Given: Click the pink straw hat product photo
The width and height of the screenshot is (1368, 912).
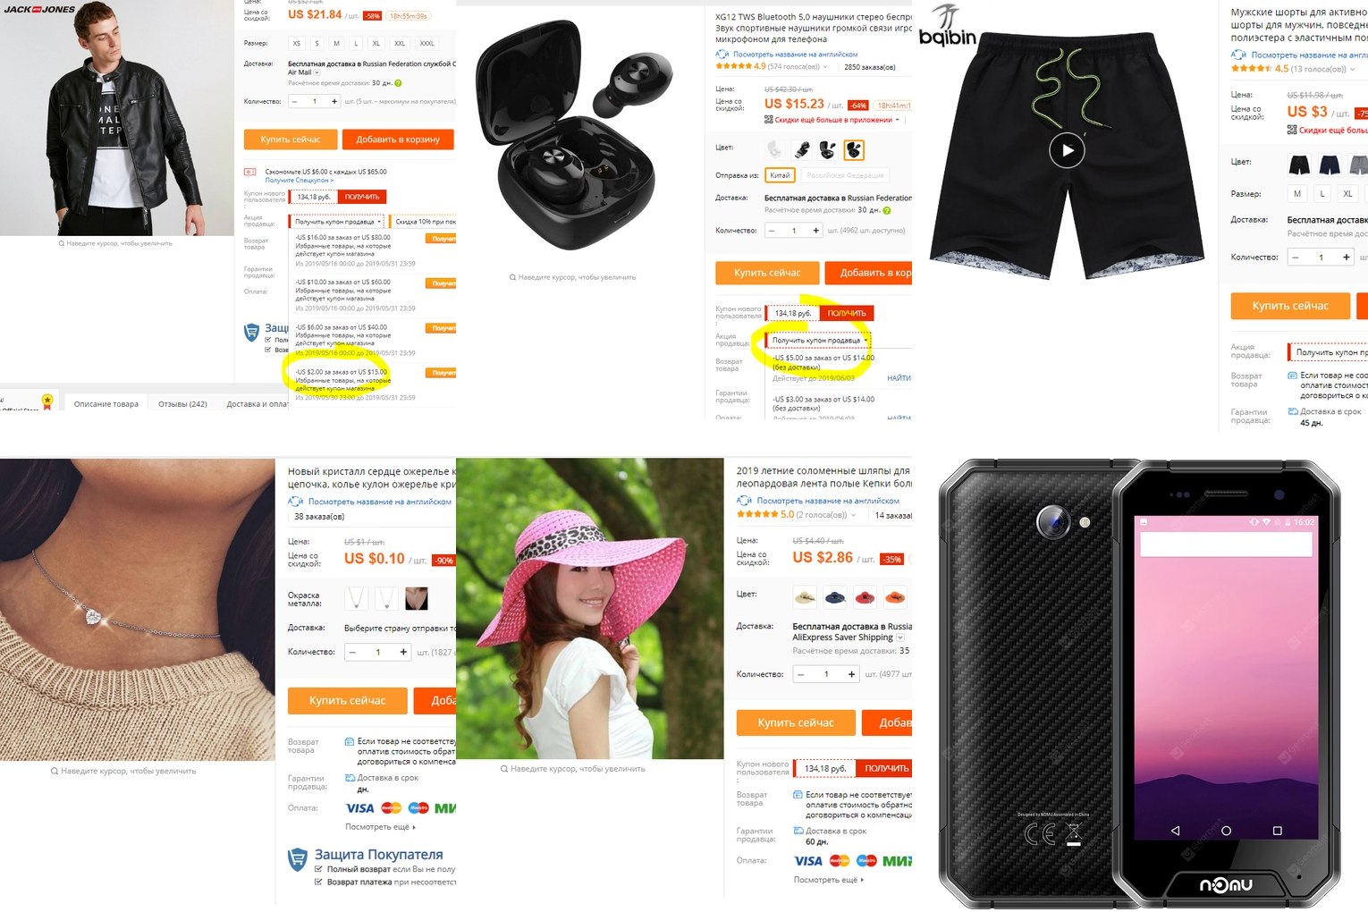Looking at the screenshot, I should (589, 608).
